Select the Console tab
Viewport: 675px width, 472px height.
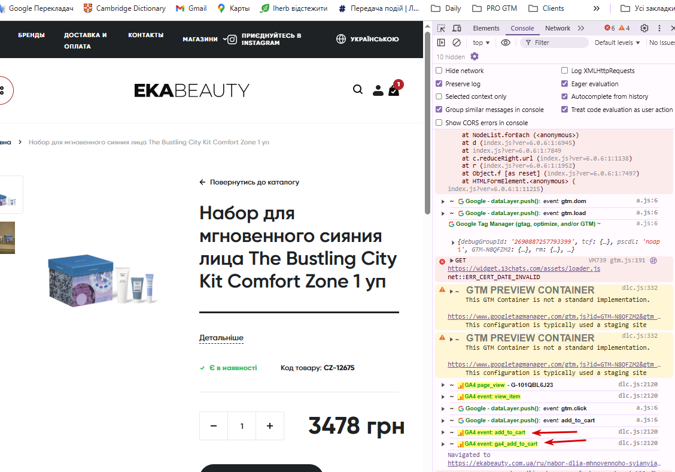tap(522, 28)
